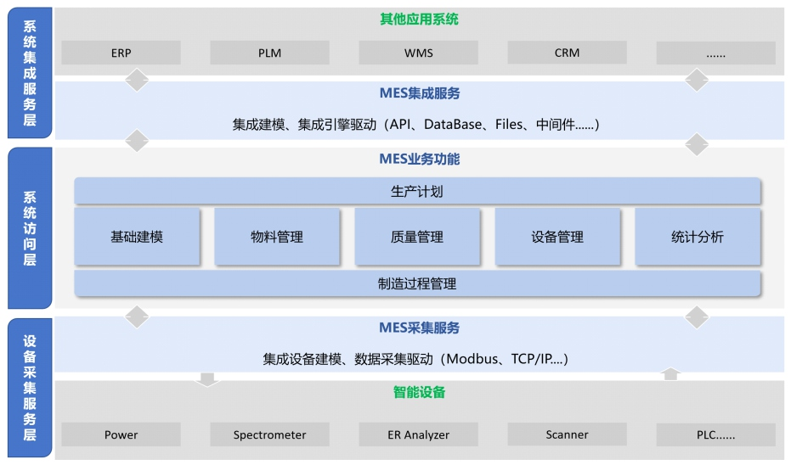Click the 系统集成服务层 side label

pyautogui.click(x=30, y=72)
